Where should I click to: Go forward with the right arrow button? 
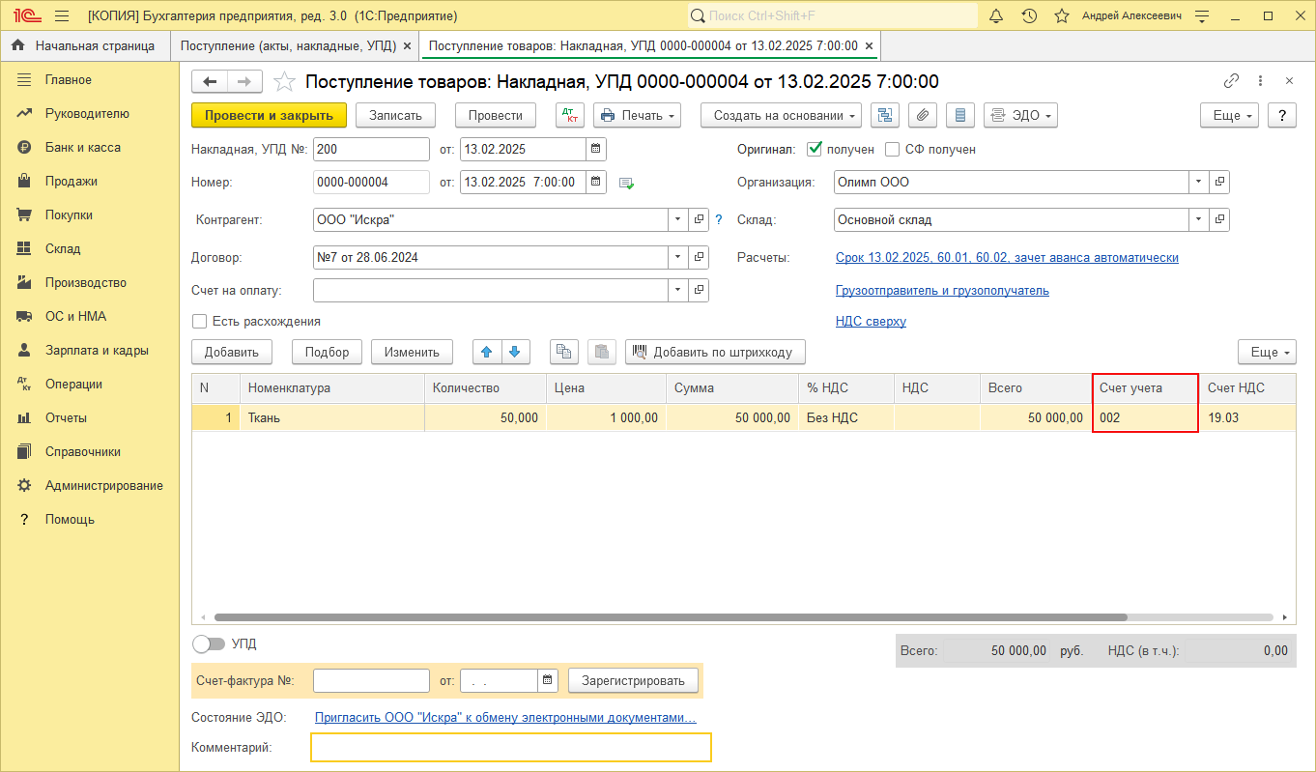tap(244, 82)
